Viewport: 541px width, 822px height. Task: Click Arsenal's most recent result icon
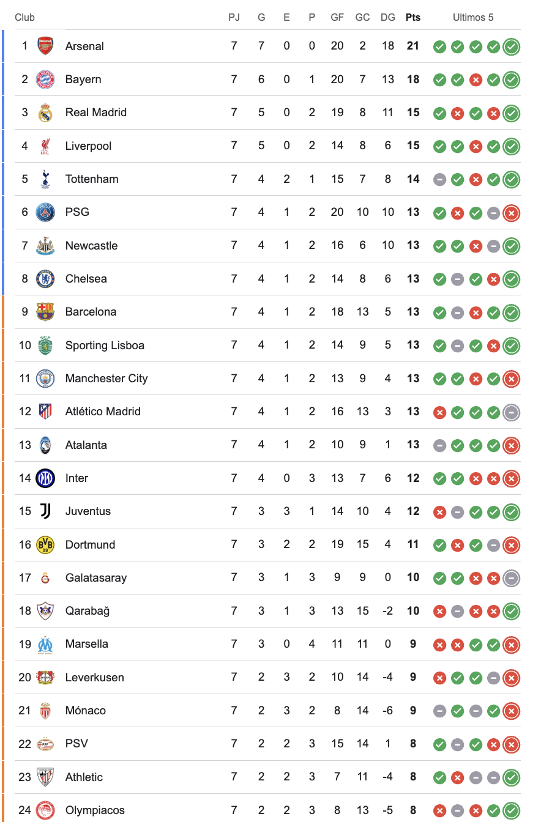tap(512, 46)
